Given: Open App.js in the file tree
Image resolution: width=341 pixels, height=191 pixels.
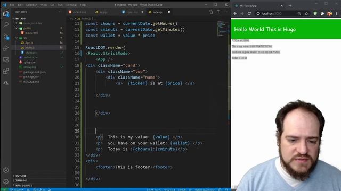Looking at the screenshot, I should (x=29, y=42).
